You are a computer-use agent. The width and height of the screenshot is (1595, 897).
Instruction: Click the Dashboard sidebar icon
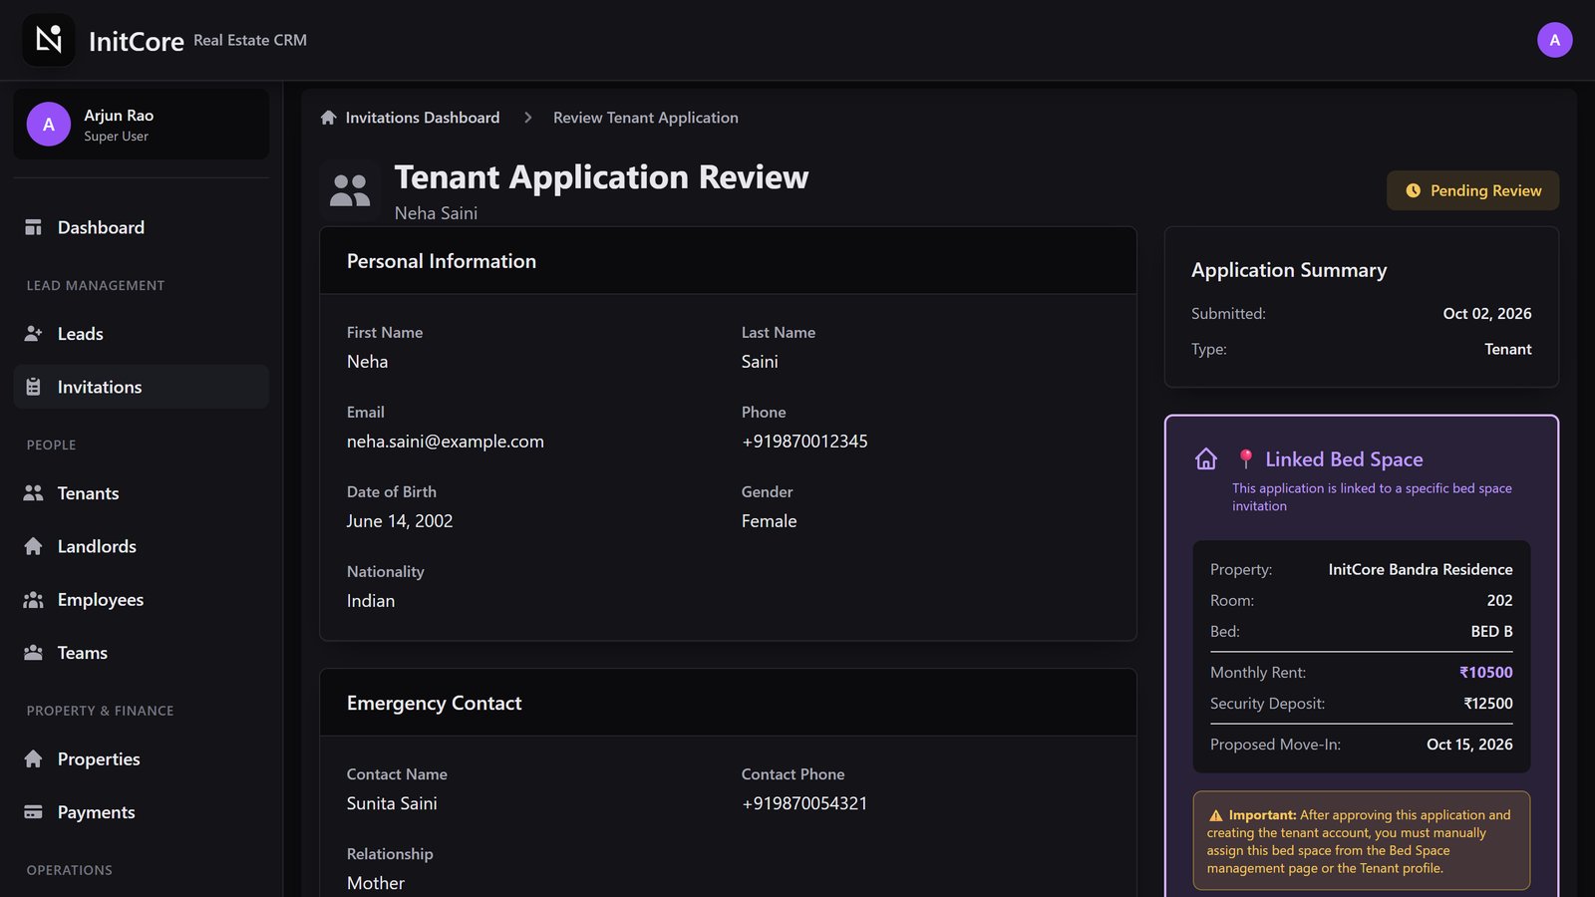click(33, 227)
